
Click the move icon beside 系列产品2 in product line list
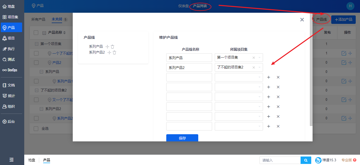pos(109,53)
